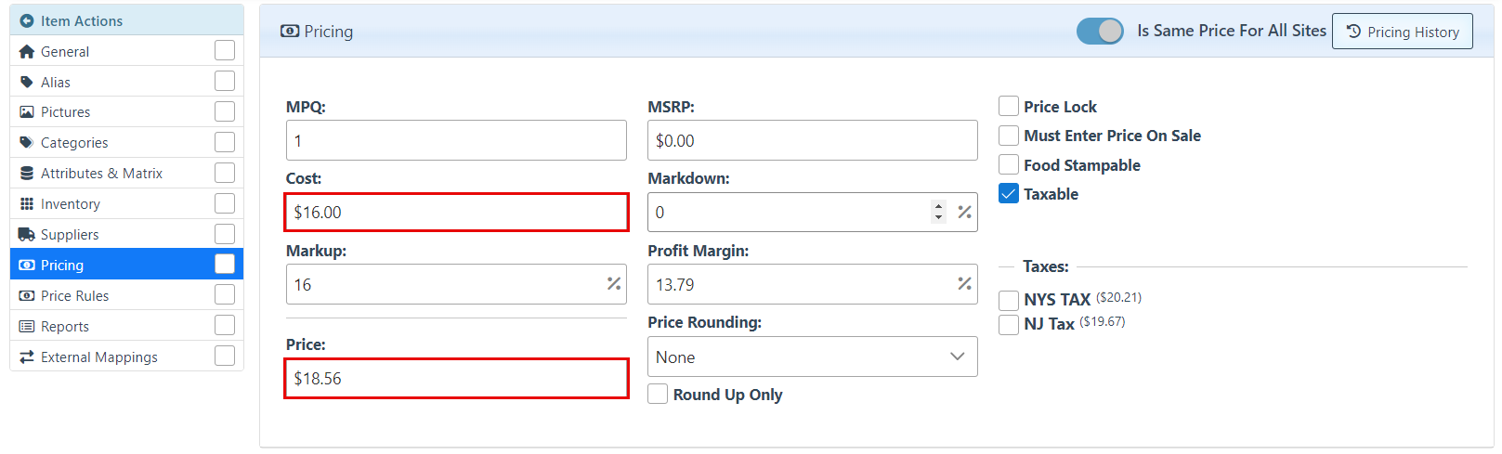Click the General home icon in sidebar

tap(26, 52)
